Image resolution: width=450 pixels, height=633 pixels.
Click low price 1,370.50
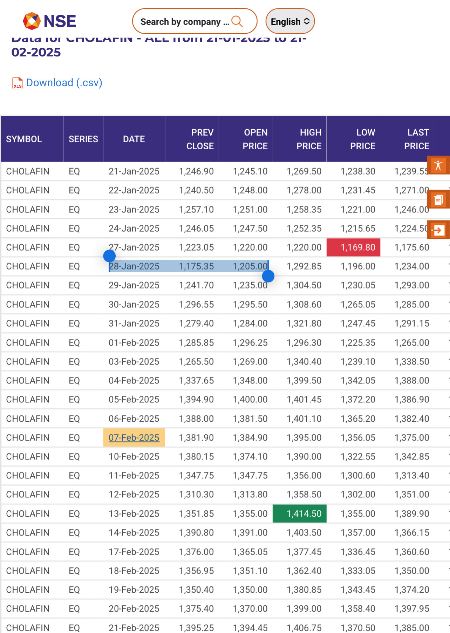pyautogui.click(x=358, y=628)
